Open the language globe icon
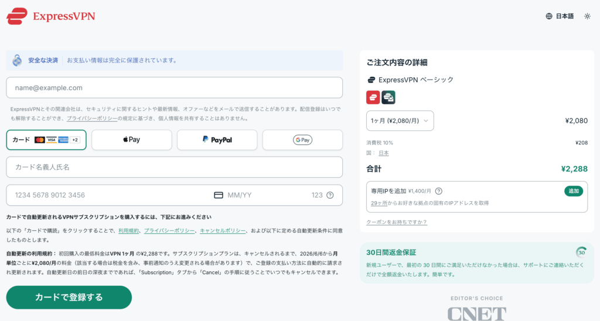 [x=548, y=16]
